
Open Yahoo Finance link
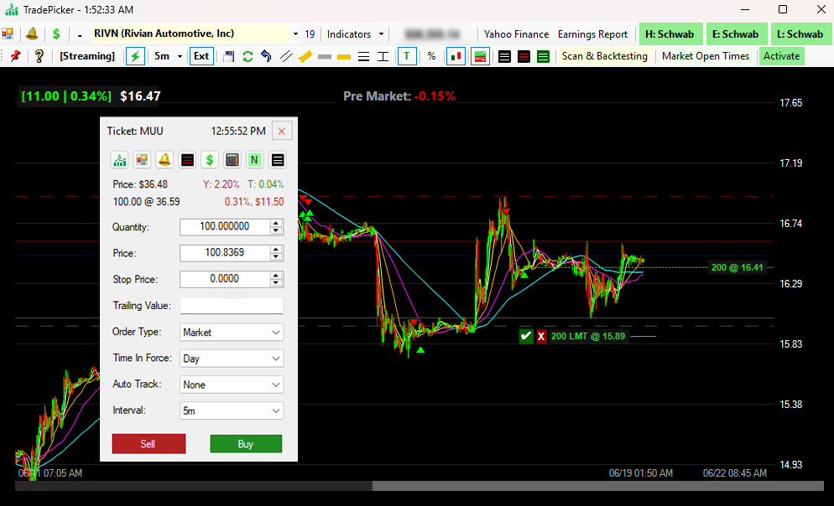516,34
